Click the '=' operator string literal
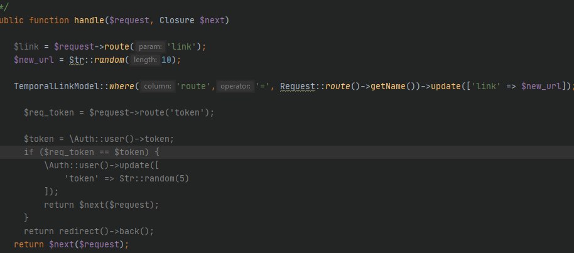 [x=263, y=87]
